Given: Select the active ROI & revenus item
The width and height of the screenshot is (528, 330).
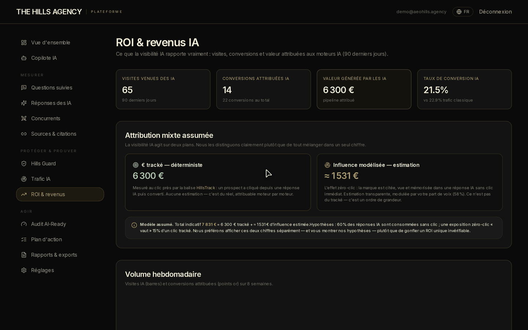Looking at the screenshot, I should [x=60, y=194].
